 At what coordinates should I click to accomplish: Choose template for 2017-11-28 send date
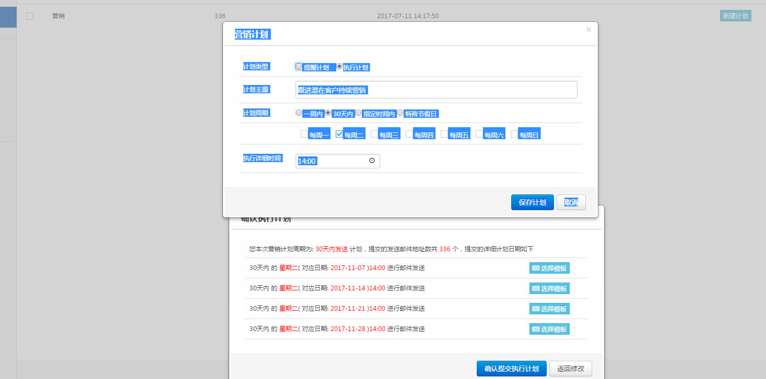tap(549, 329)
